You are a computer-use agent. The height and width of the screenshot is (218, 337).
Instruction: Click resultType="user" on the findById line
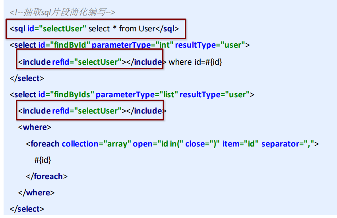click(x=210, y=45)
